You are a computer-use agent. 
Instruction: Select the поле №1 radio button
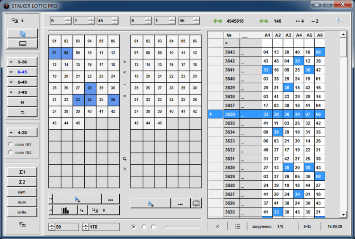(10, 143)
